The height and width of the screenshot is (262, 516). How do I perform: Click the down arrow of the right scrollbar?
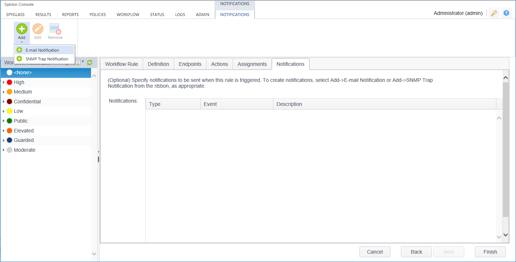[505, 235]
